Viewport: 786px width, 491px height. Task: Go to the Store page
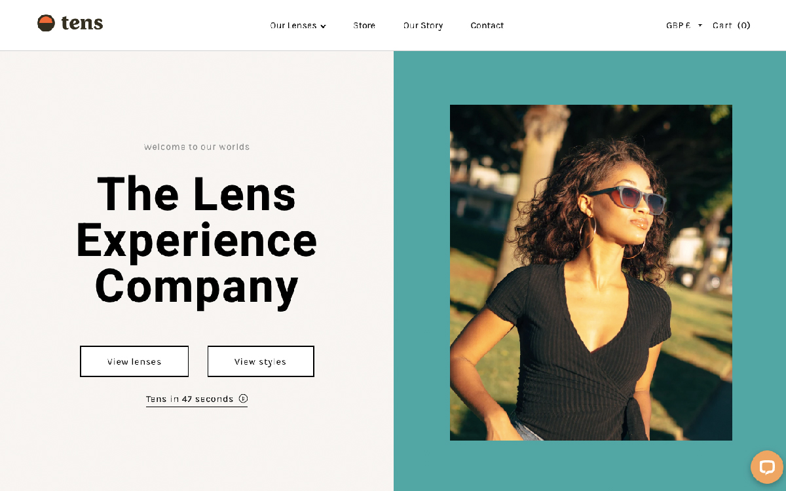364,26
